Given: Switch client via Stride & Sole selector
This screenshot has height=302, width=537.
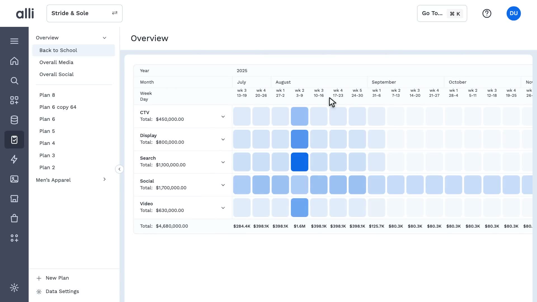Looking at the screenshot, I should [84, 13].
